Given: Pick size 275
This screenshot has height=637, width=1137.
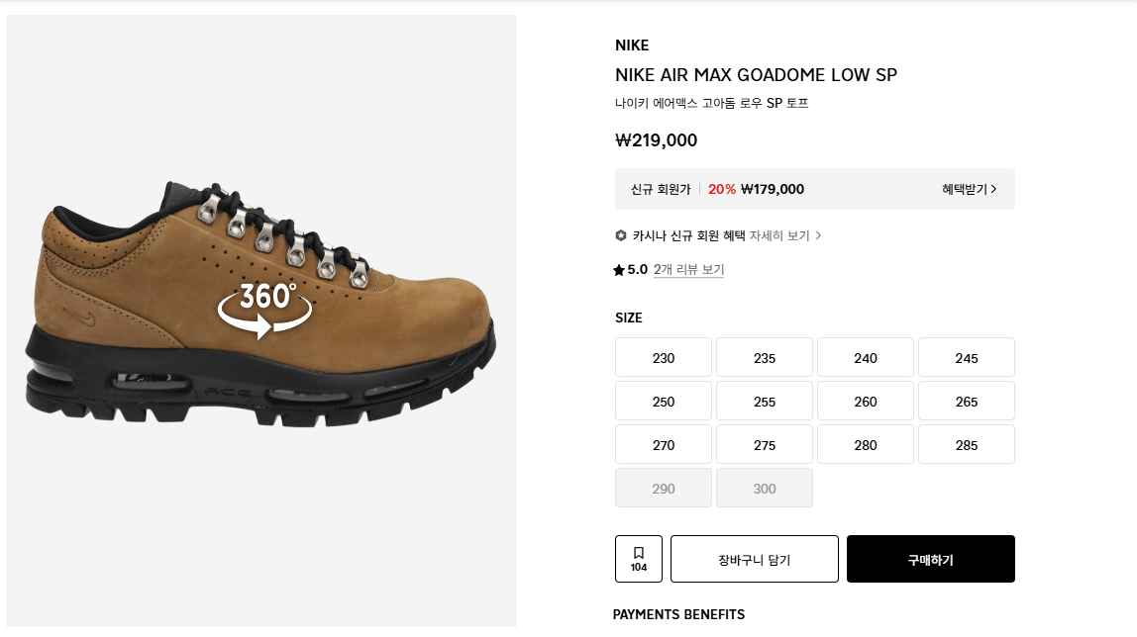Looking at the screenshot, I should pos(765,444).
